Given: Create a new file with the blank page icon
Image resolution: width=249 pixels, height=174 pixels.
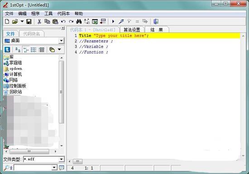Looking at the screenshot, I should click(x=7, y=21).
